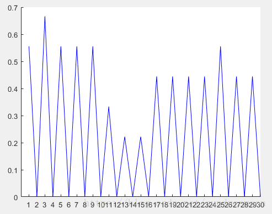Click the y-axis origin label 0
This screenshot has height=214, width=272.
16,197
